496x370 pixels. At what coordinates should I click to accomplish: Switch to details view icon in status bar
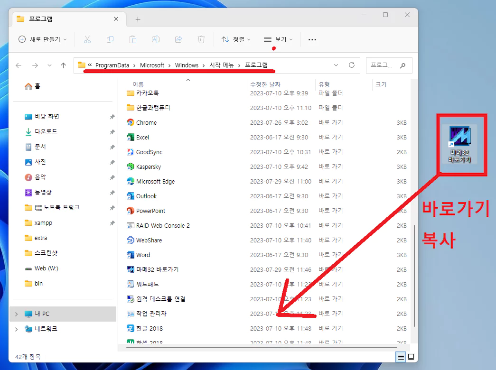tap(401, 357)
